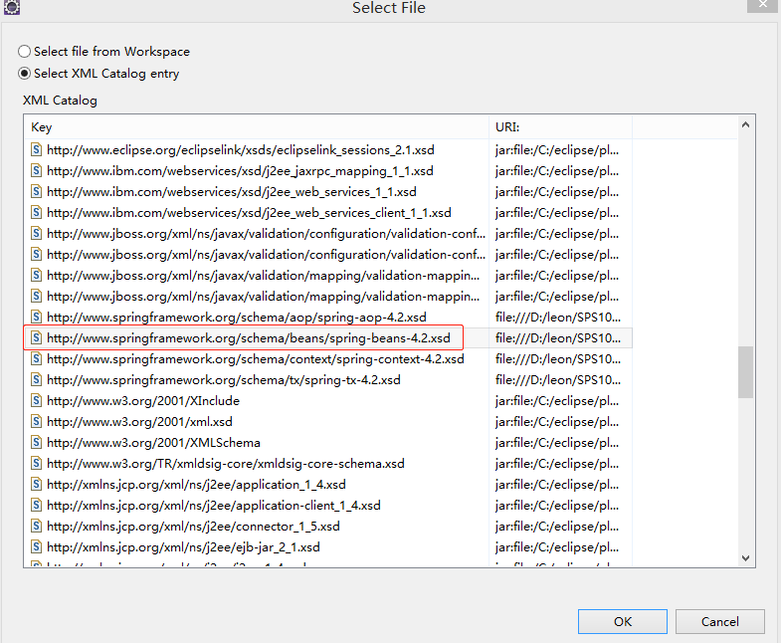Select the spring-context-4.2.xsd key text
This screenshot has width=781, height=643.
coord(256,359)
